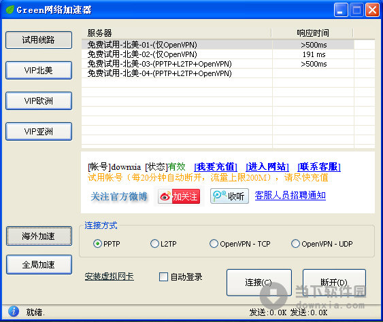Click the [帐号]downxia account text
Screen dimensions: 383x322
pyautogui.click(x=114, y=167)
